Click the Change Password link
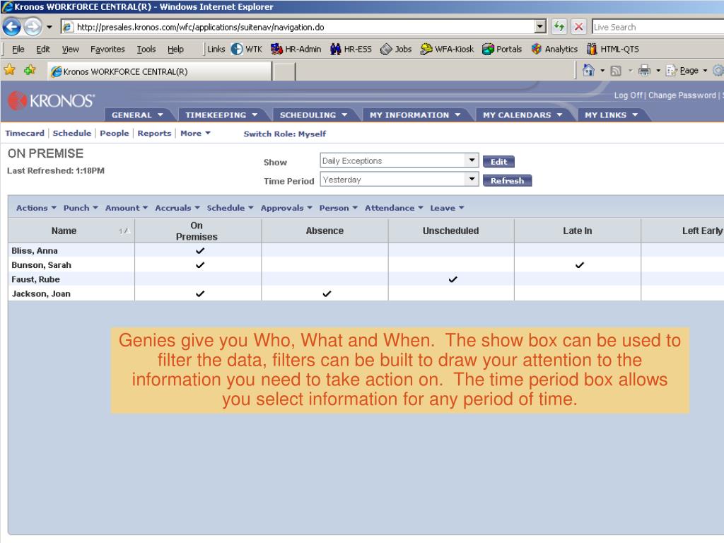Image resolution: width=724 pixels, height=543 pixels. coord(682,95)
